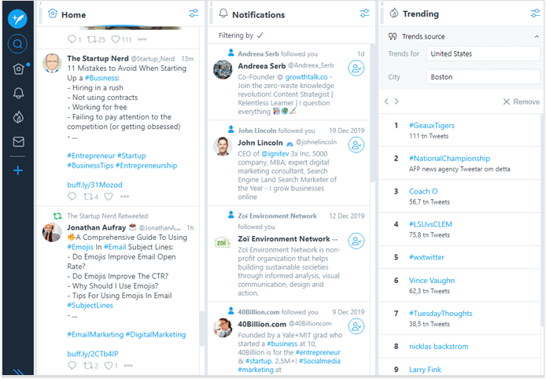Compose a new tweet with the feather button

[17, 18]
